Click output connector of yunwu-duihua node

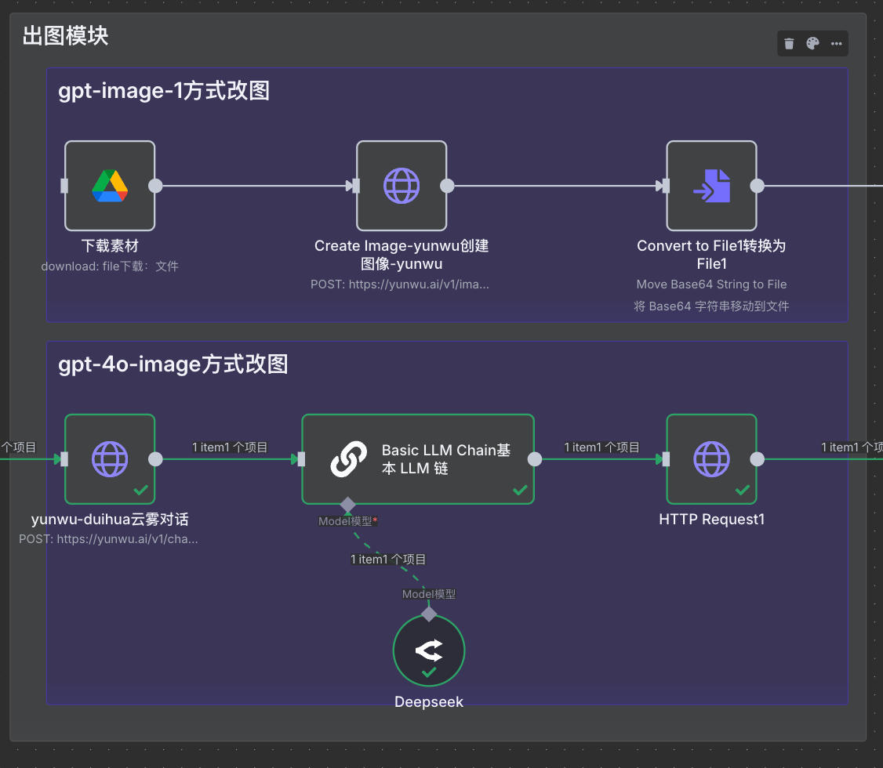(x=155, y=459)
